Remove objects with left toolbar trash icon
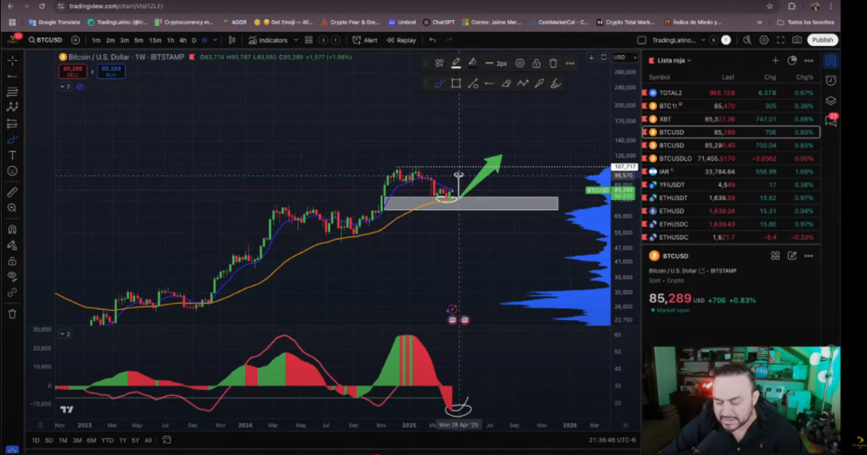The image size is (867, 455). [12, 314]
